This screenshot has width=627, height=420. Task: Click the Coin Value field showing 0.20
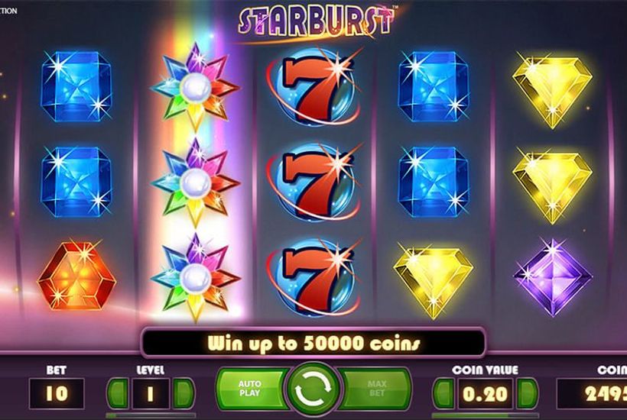(x=486, y=393)
